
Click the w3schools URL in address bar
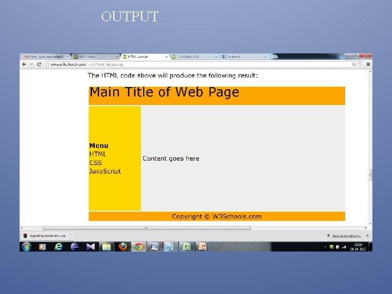(x=87, y=64)
